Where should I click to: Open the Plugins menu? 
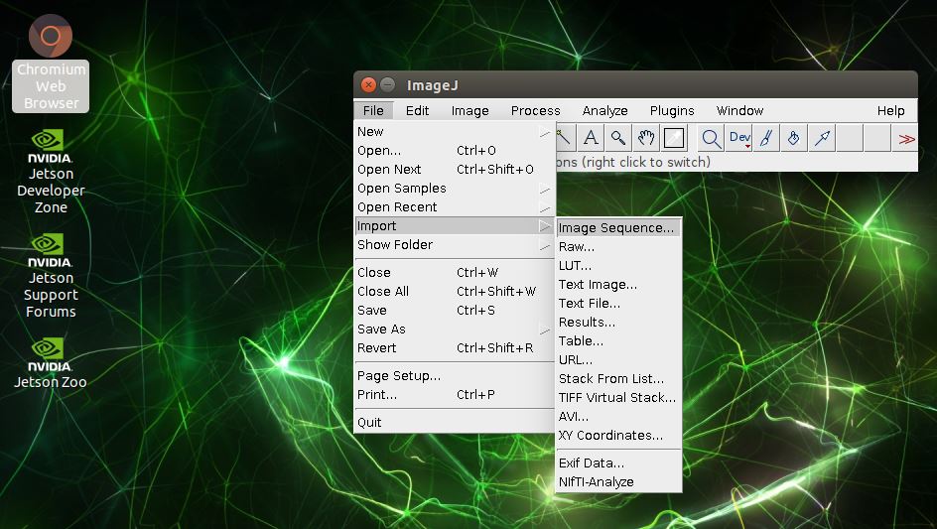[x=672, y=111]
